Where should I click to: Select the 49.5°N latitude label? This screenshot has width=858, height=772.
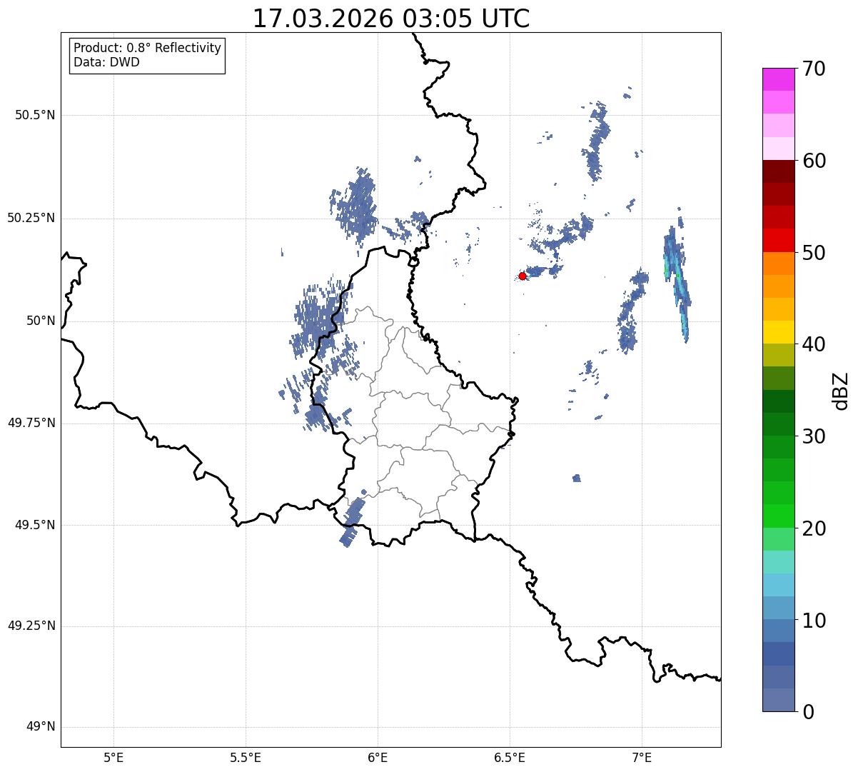coord(35,525)
